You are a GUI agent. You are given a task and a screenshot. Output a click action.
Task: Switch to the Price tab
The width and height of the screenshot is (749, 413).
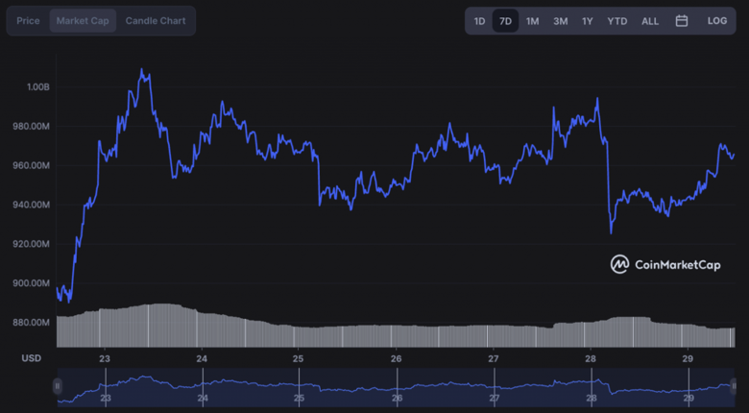(x=29, y=20)
